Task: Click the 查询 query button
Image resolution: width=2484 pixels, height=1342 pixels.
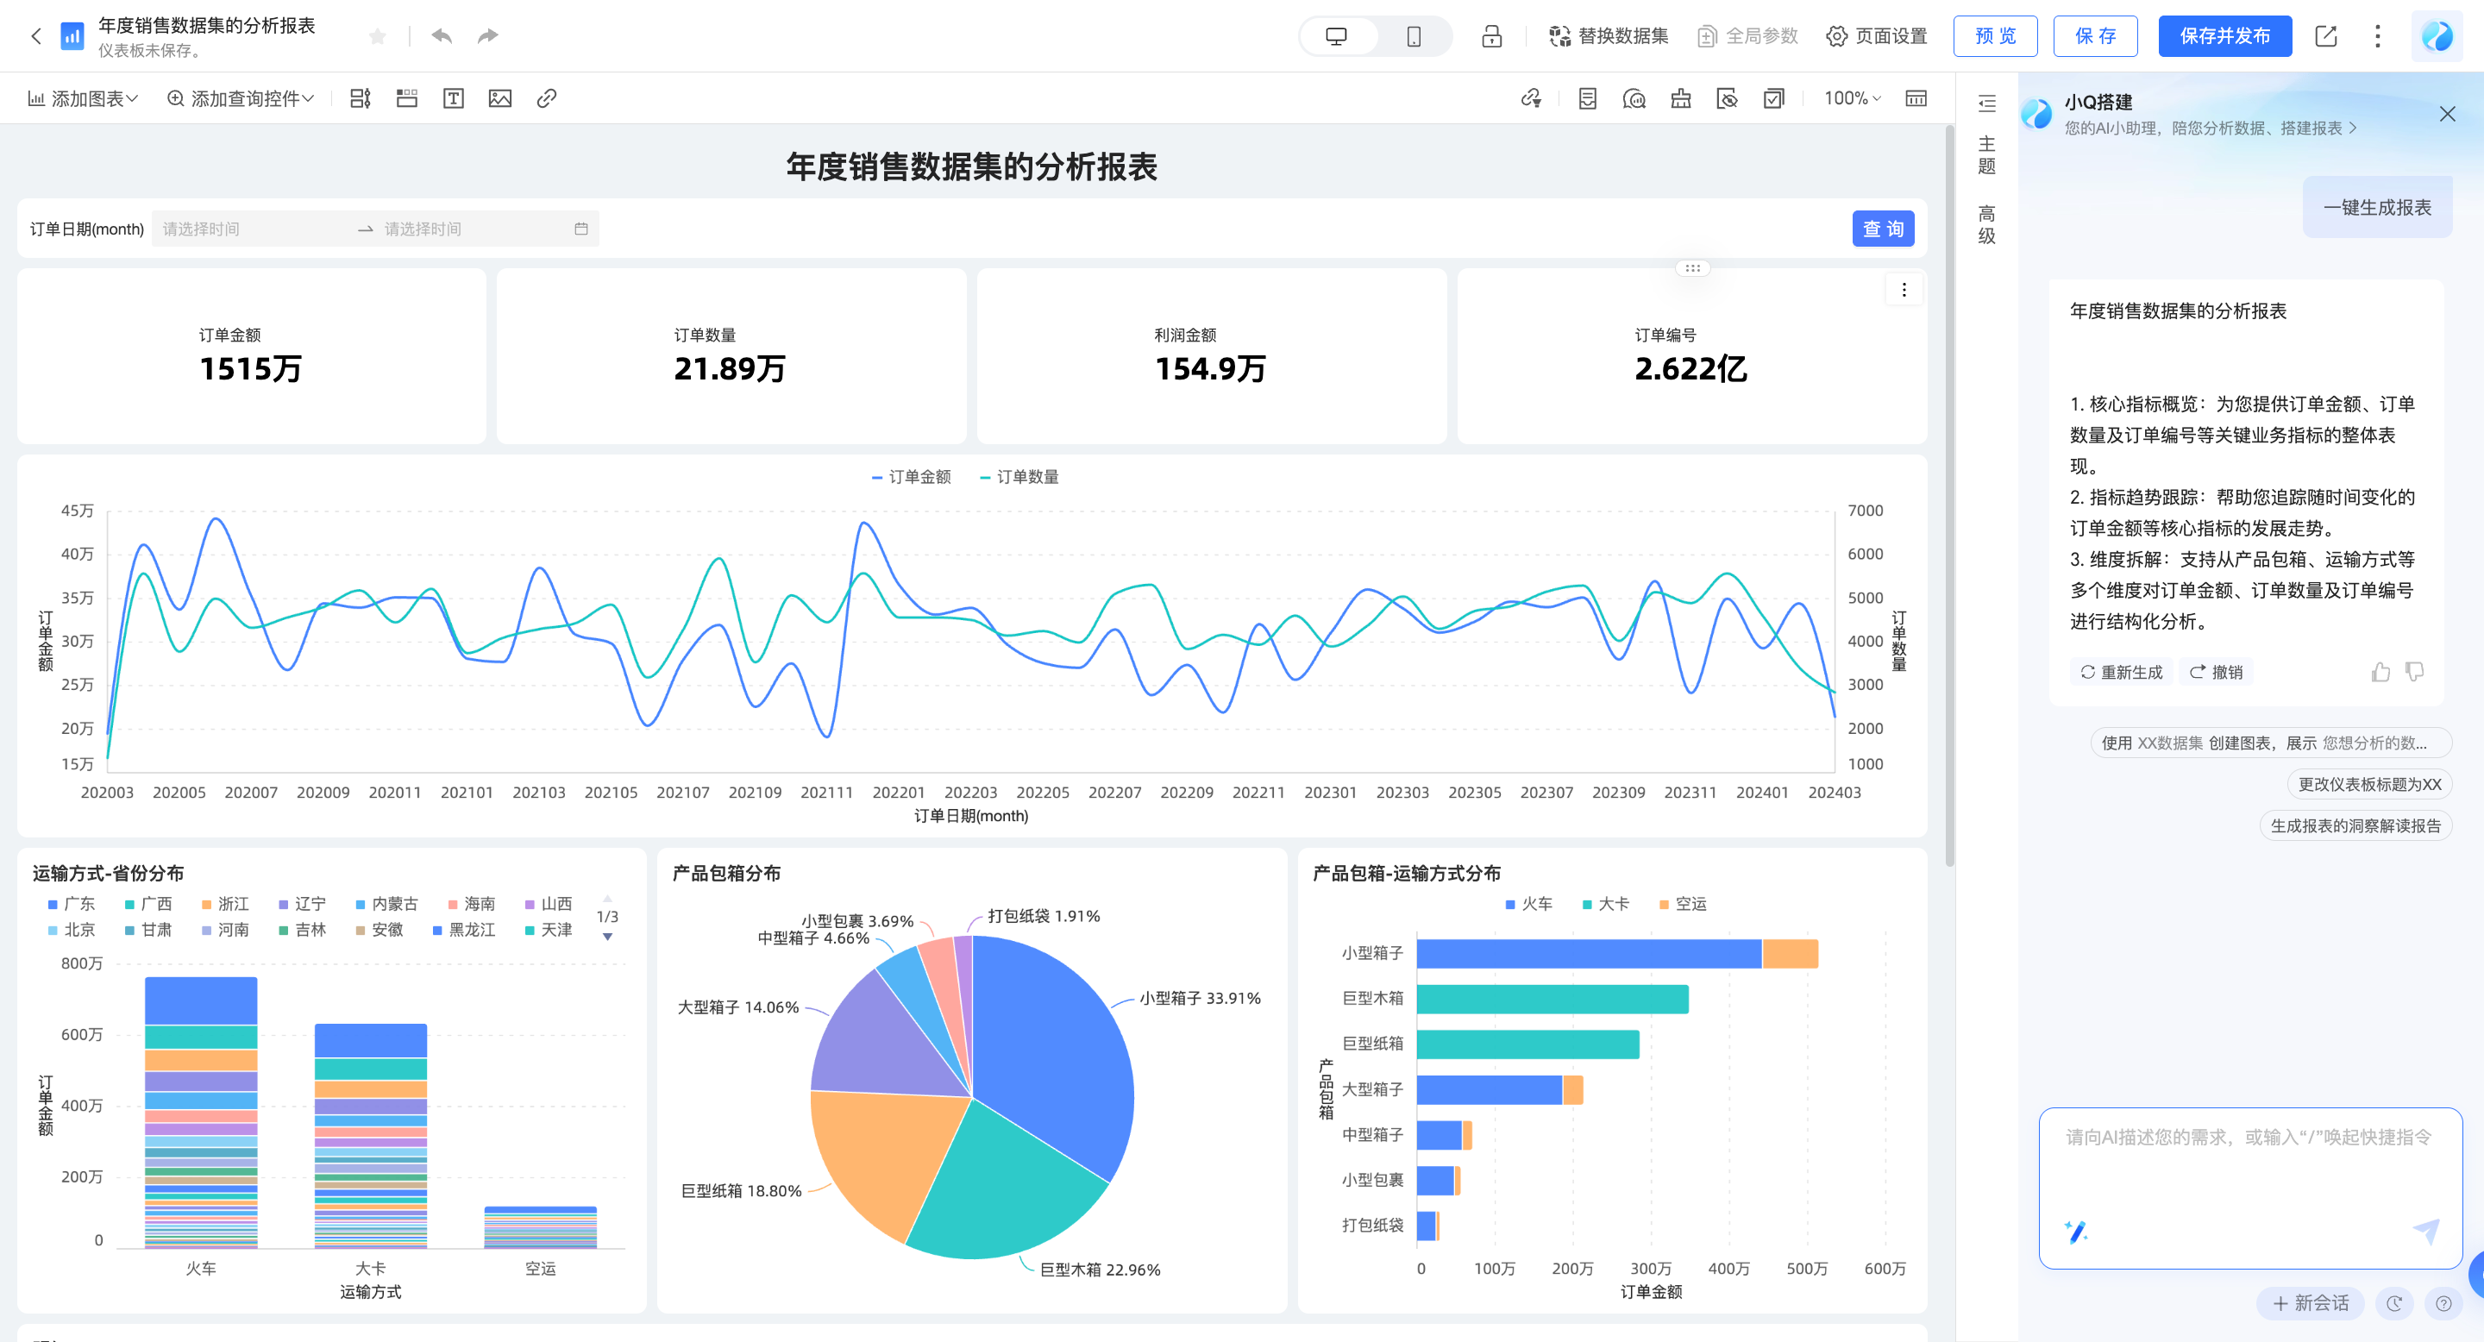Action: (1882, 229)
